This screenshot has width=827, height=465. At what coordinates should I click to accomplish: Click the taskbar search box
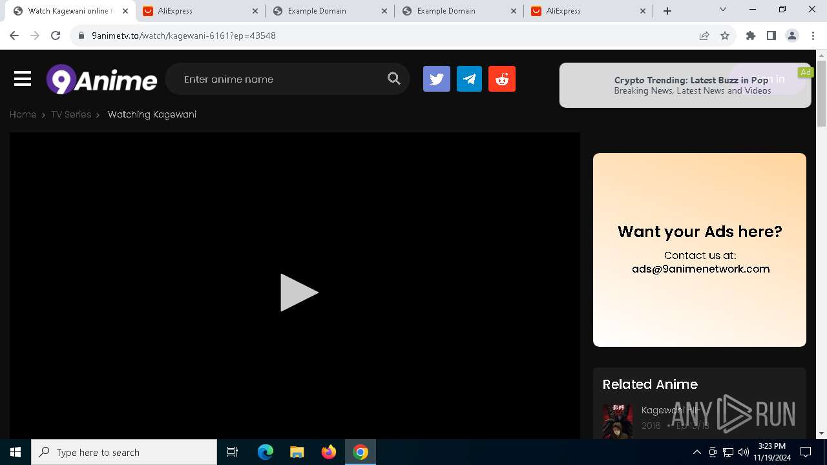[124, 452]
